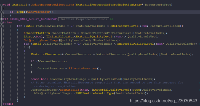Click the AllocateResource function call
Screen dimensions: 200x106
[x=82, y=69]
